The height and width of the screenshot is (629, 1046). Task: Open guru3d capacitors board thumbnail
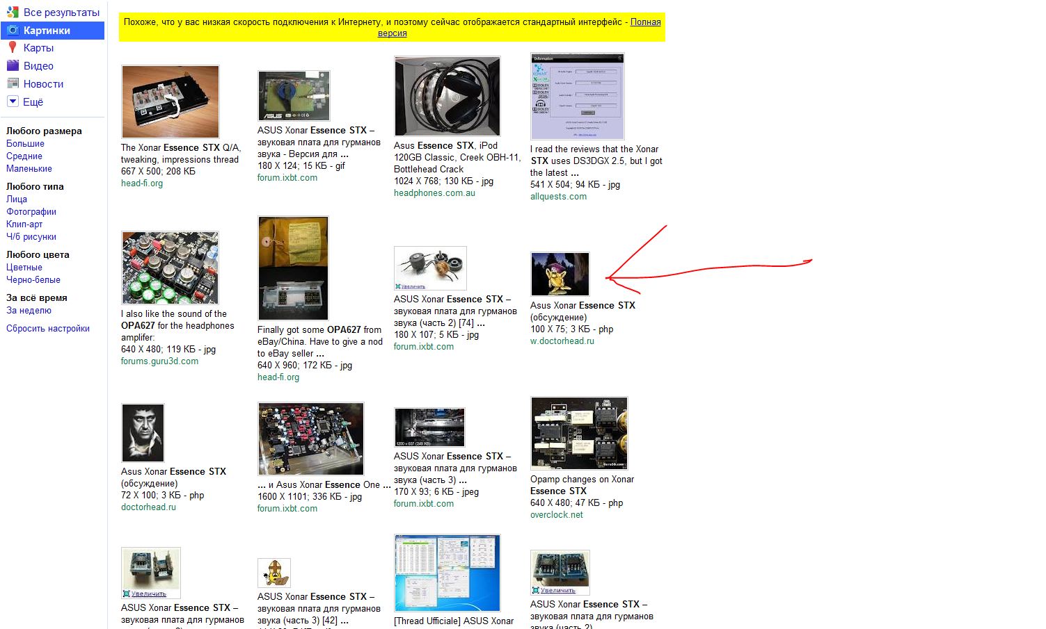coord(170,268)
